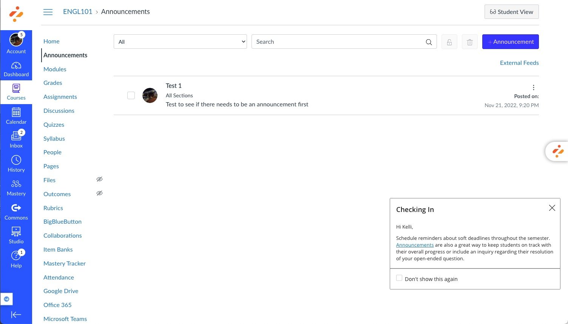Image resolution: width=568 pixels, height=324 pixels.
Task: Open People
Action: click(52, 152)
